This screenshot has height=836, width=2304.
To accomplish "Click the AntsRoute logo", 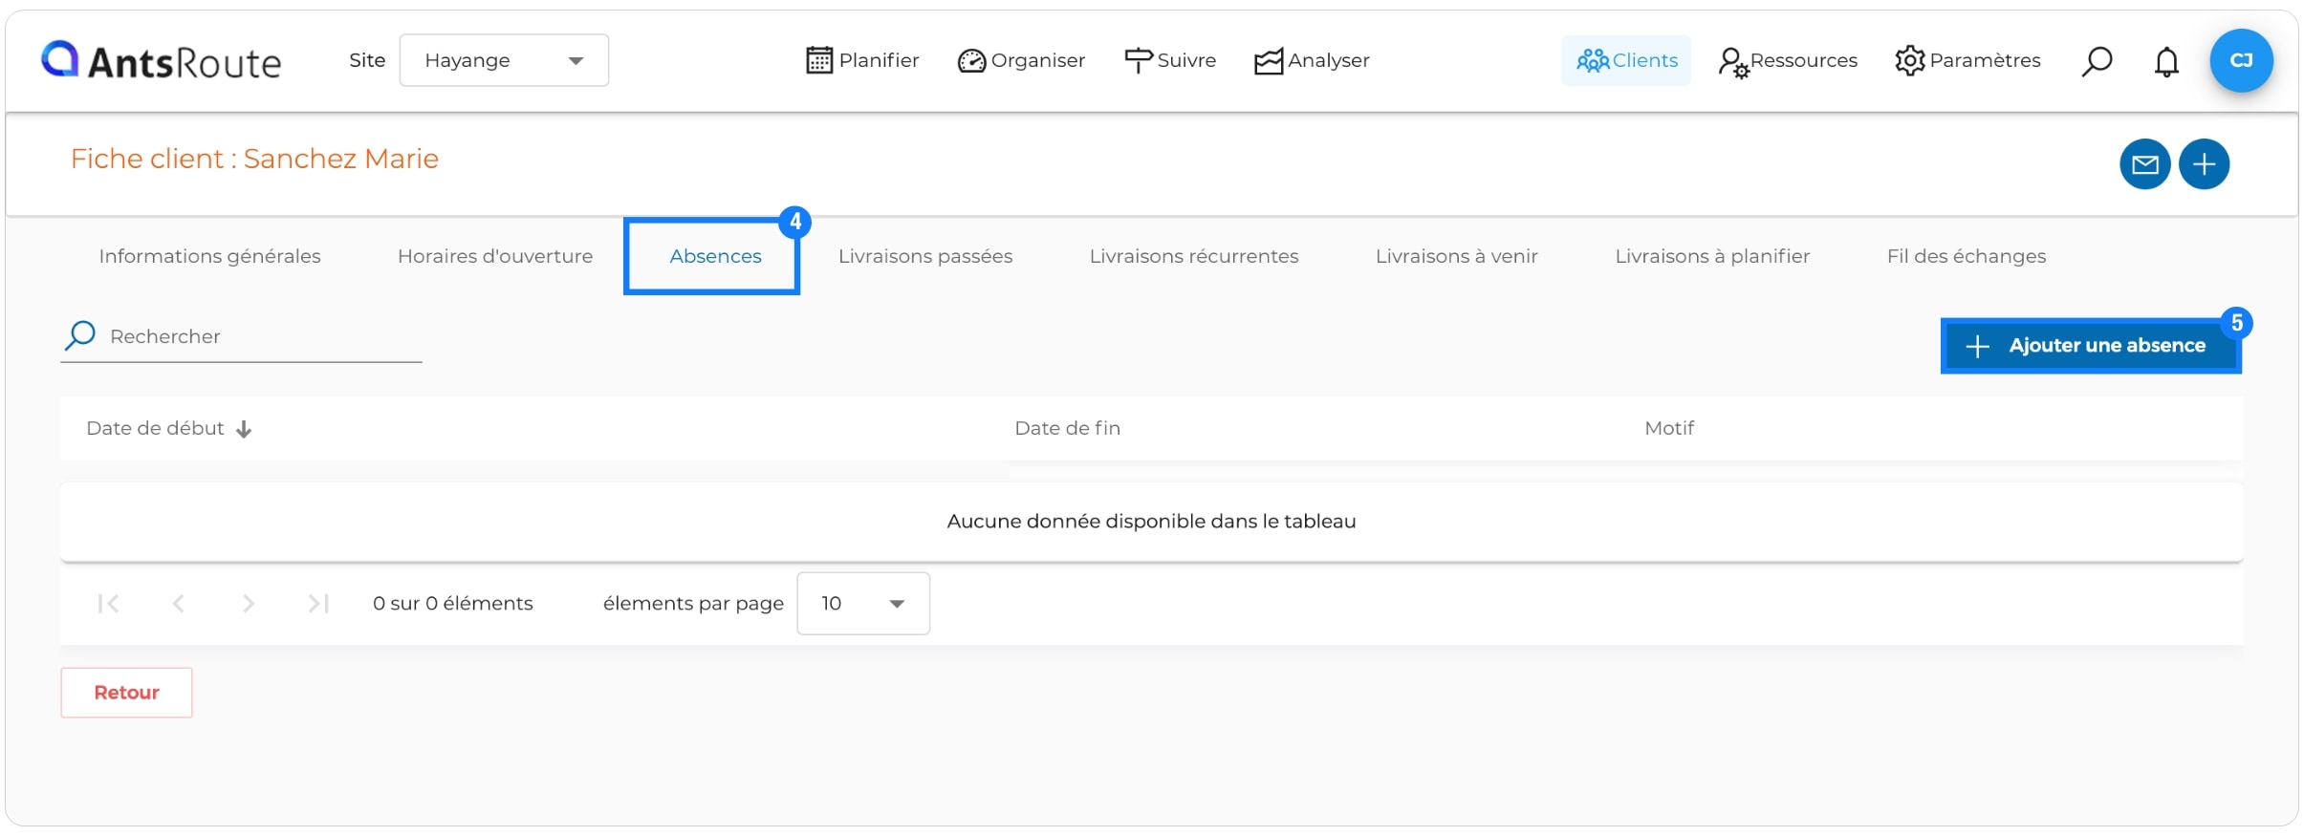I will click(x=161, y=60).
